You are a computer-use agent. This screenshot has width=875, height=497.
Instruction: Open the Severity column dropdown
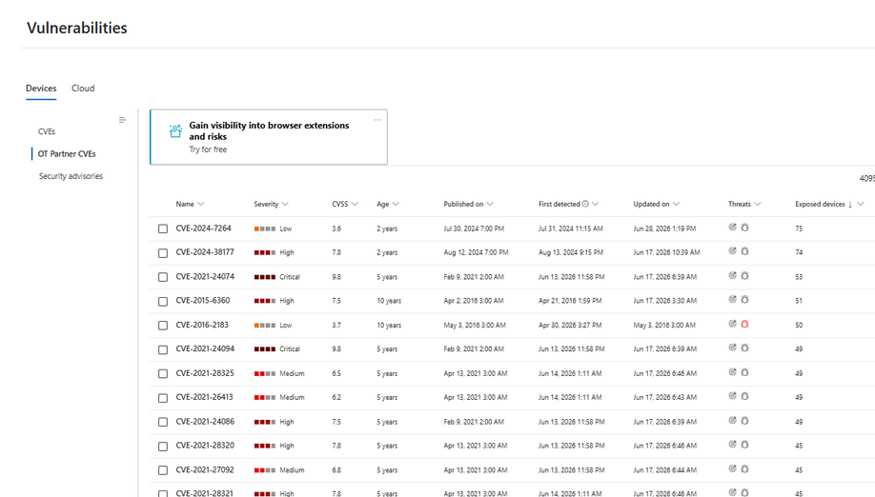click(x=285, y=204)
